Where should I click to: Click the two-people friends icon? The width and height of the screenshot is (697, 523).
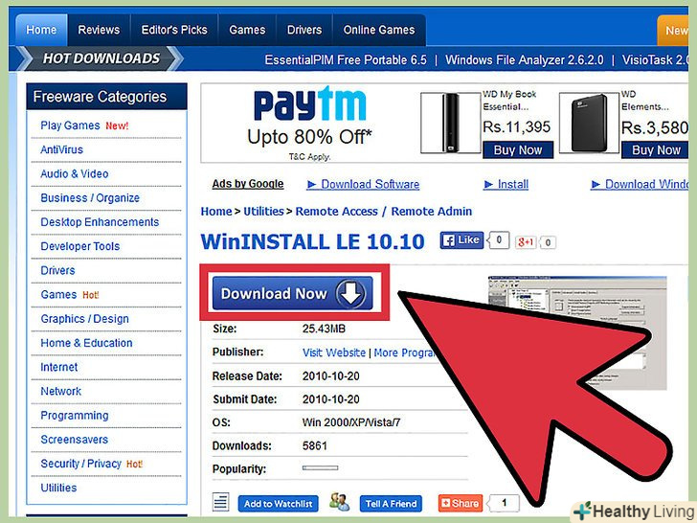339,502
